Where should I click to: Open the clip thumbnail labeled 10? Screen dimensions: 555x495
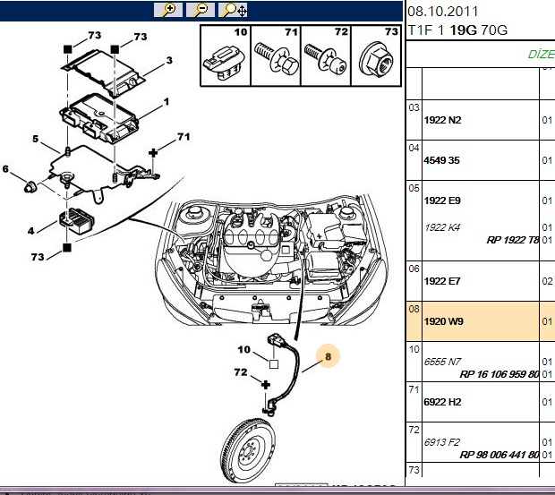pos(226,55)
